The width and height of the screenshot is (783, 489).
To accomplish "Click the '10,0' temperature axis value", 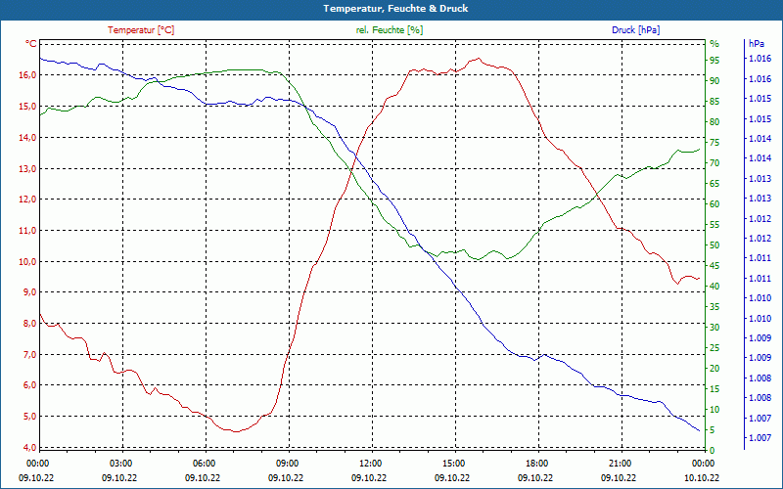I will (x=28, y=261).
